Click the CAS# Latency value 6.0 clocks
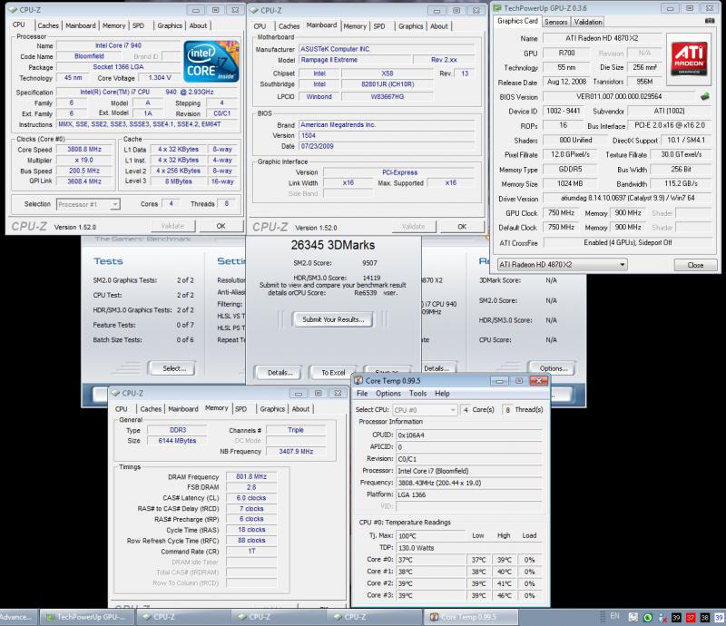 coord(251,498)
